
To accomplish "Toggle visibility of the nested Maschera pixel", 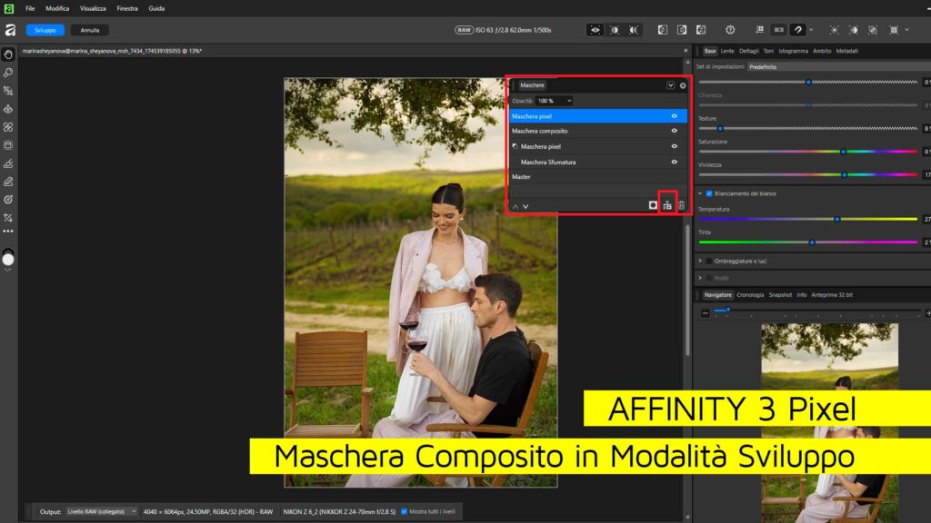I will [674, 146].
